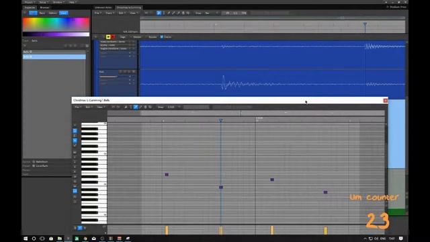Click the red icon in the track region bar
This screenshot has height=242, width=430.
point(113,37)
